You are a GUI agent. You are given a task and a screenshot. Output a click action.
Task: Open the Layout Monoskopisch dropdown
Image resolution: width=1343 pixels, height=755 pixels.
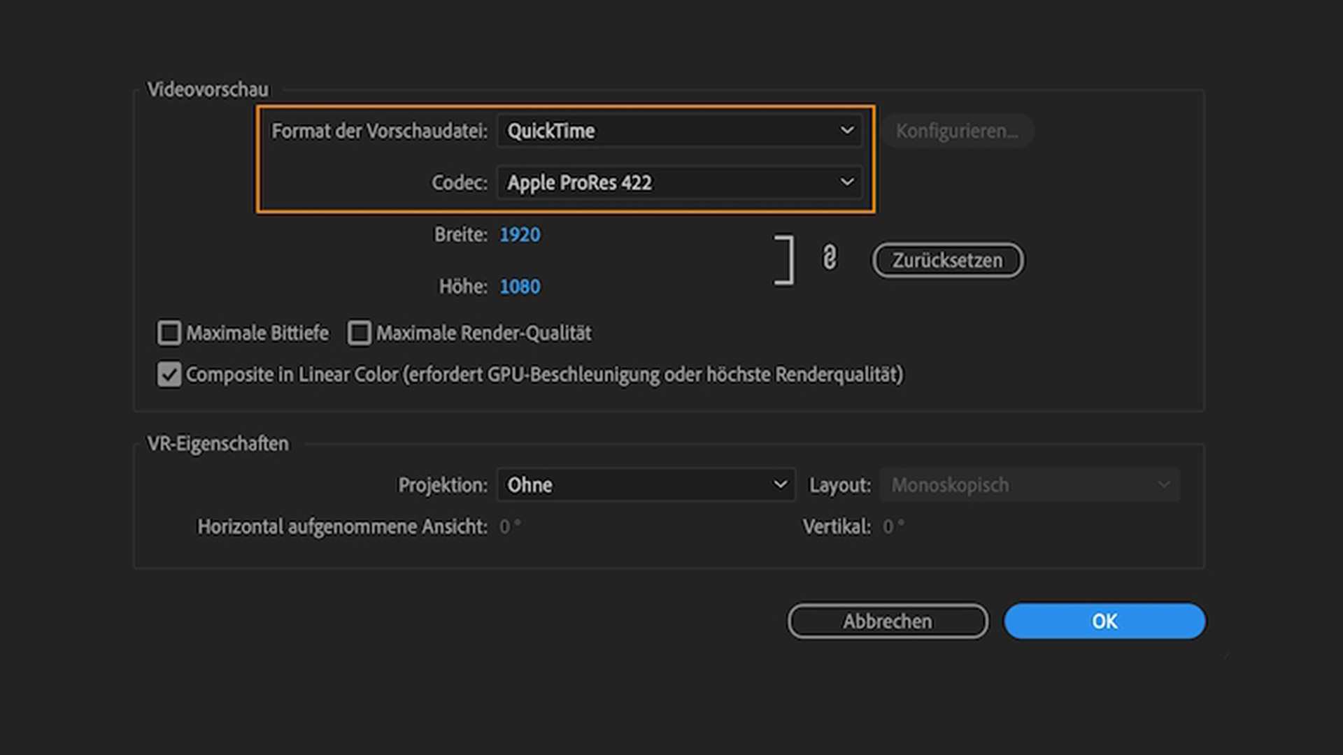pos(1029,485)
